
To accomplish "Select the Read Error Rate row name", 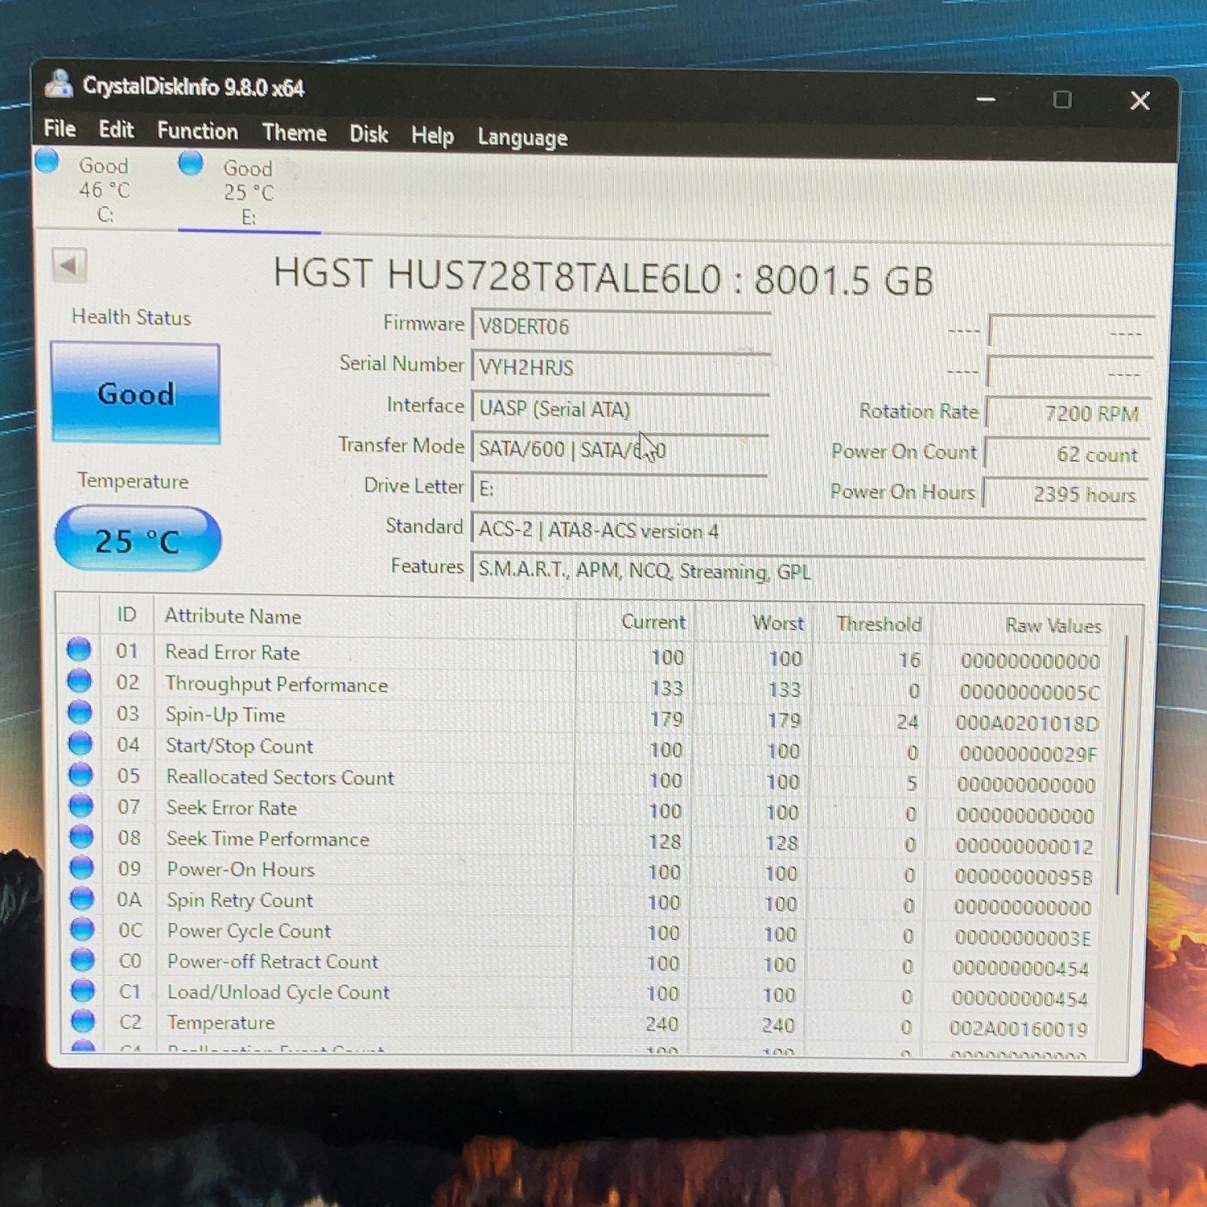I will [233, 653].
